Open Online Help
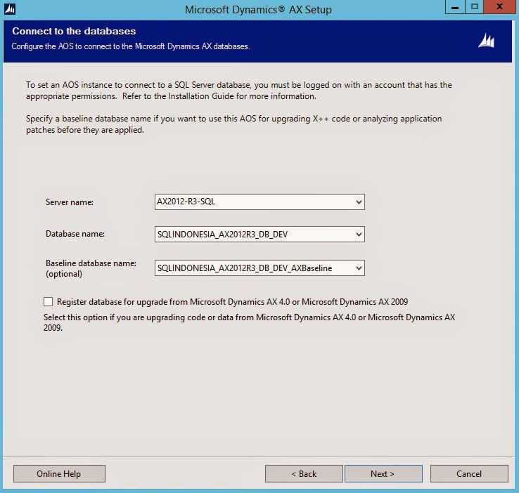The height and width of the screenshot is (493, 519). click(x=59, y=474)
